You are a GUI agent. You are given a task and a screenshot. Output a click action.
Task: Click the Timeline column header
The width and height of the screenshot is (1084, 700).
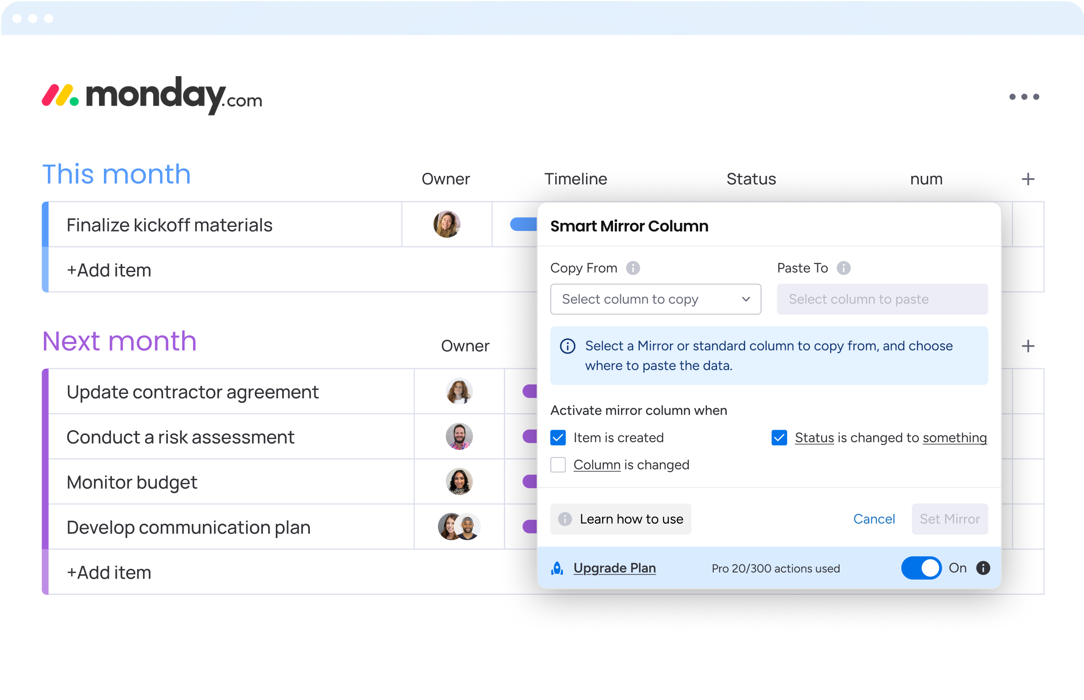pyautogui.click(x=576, y=179)
